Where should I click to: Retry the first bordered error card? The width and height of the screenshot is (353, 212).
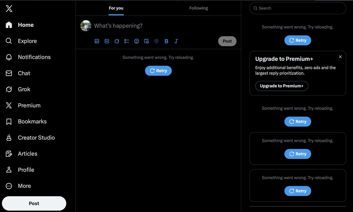298,154
